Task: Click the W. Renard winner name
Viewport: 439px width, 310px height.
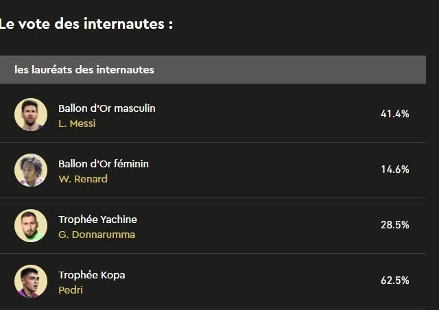Action: 83,179
